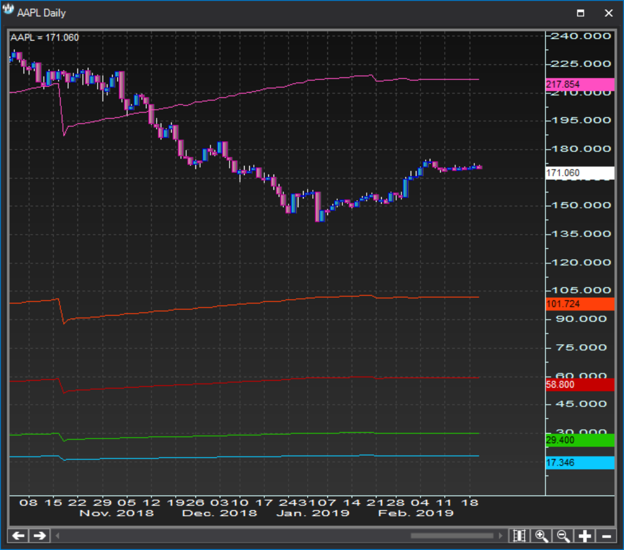Click the 45.000 price axis label
624x550 pixels.
[x=581, y=404]
